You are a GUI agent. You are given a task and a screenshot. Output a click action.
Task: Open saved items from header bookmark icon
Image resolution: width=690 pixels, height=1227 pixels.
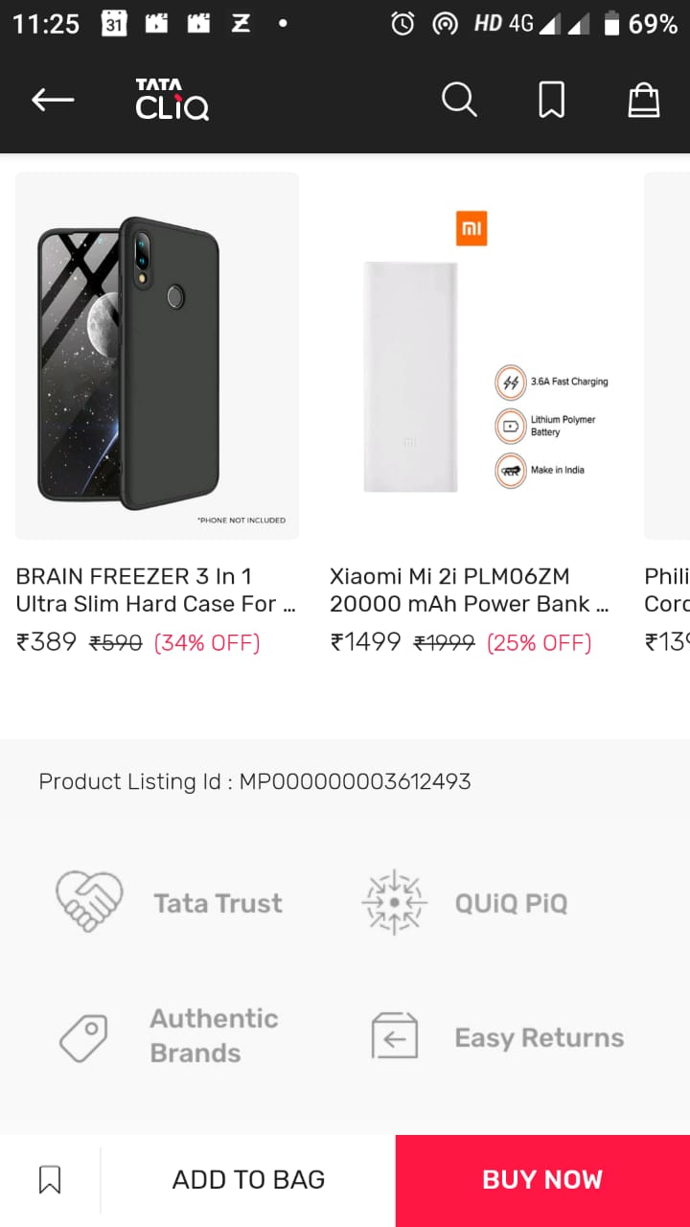point(551,100)
